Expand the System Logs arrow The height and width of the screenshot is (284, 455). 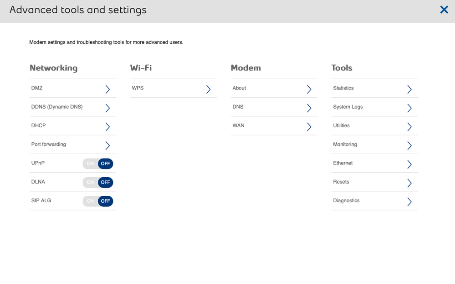[x=409, y=108]
